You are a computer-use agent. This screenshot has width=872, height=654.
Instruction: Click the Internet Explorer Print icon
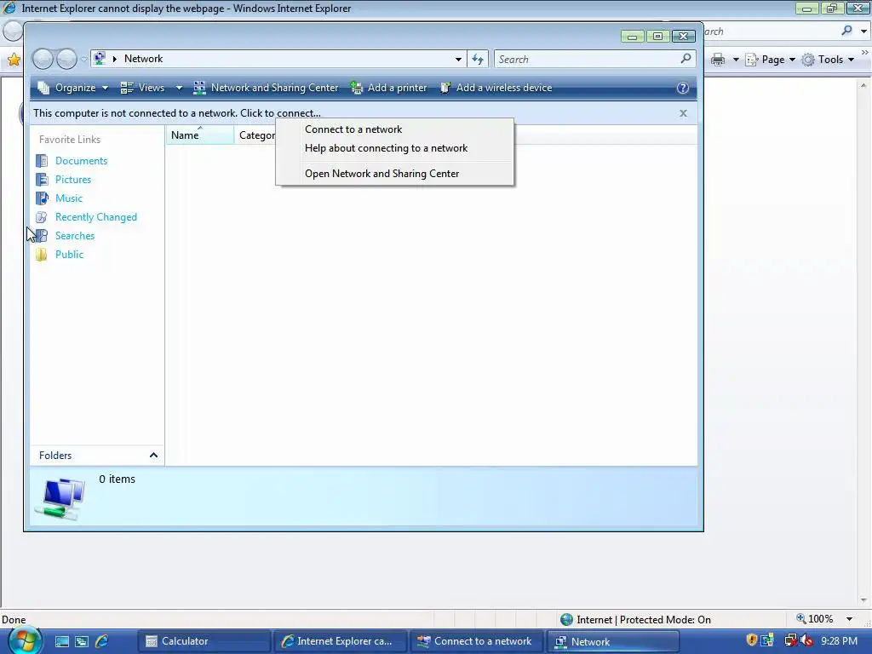pyautogui.click(x=719, y=60)
